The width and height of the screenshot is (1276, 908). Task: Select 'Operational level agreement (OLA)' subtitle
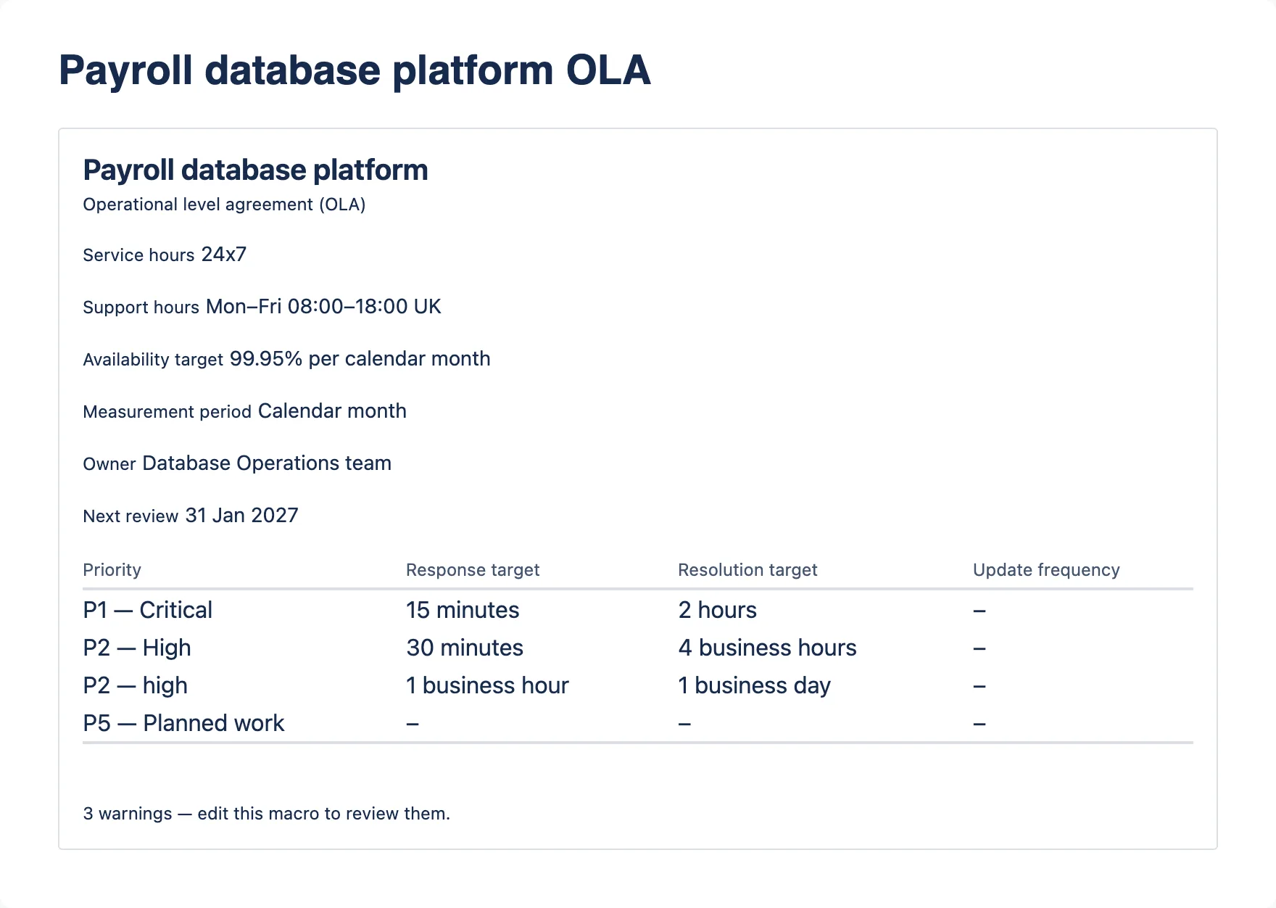(224, 205)
